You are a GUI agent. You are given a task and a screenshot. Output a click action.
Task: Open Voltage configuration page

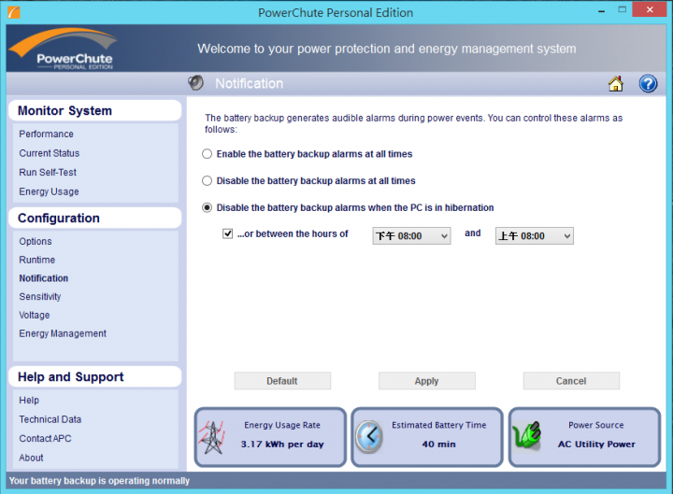(x=35, y=316)
